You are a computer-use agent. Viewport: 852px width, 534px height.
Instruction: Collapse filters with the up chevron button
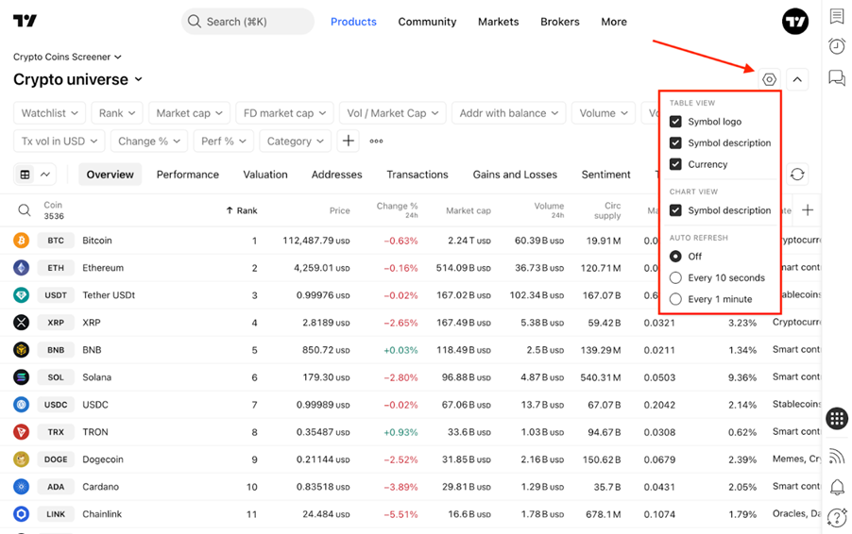point(797,80)
